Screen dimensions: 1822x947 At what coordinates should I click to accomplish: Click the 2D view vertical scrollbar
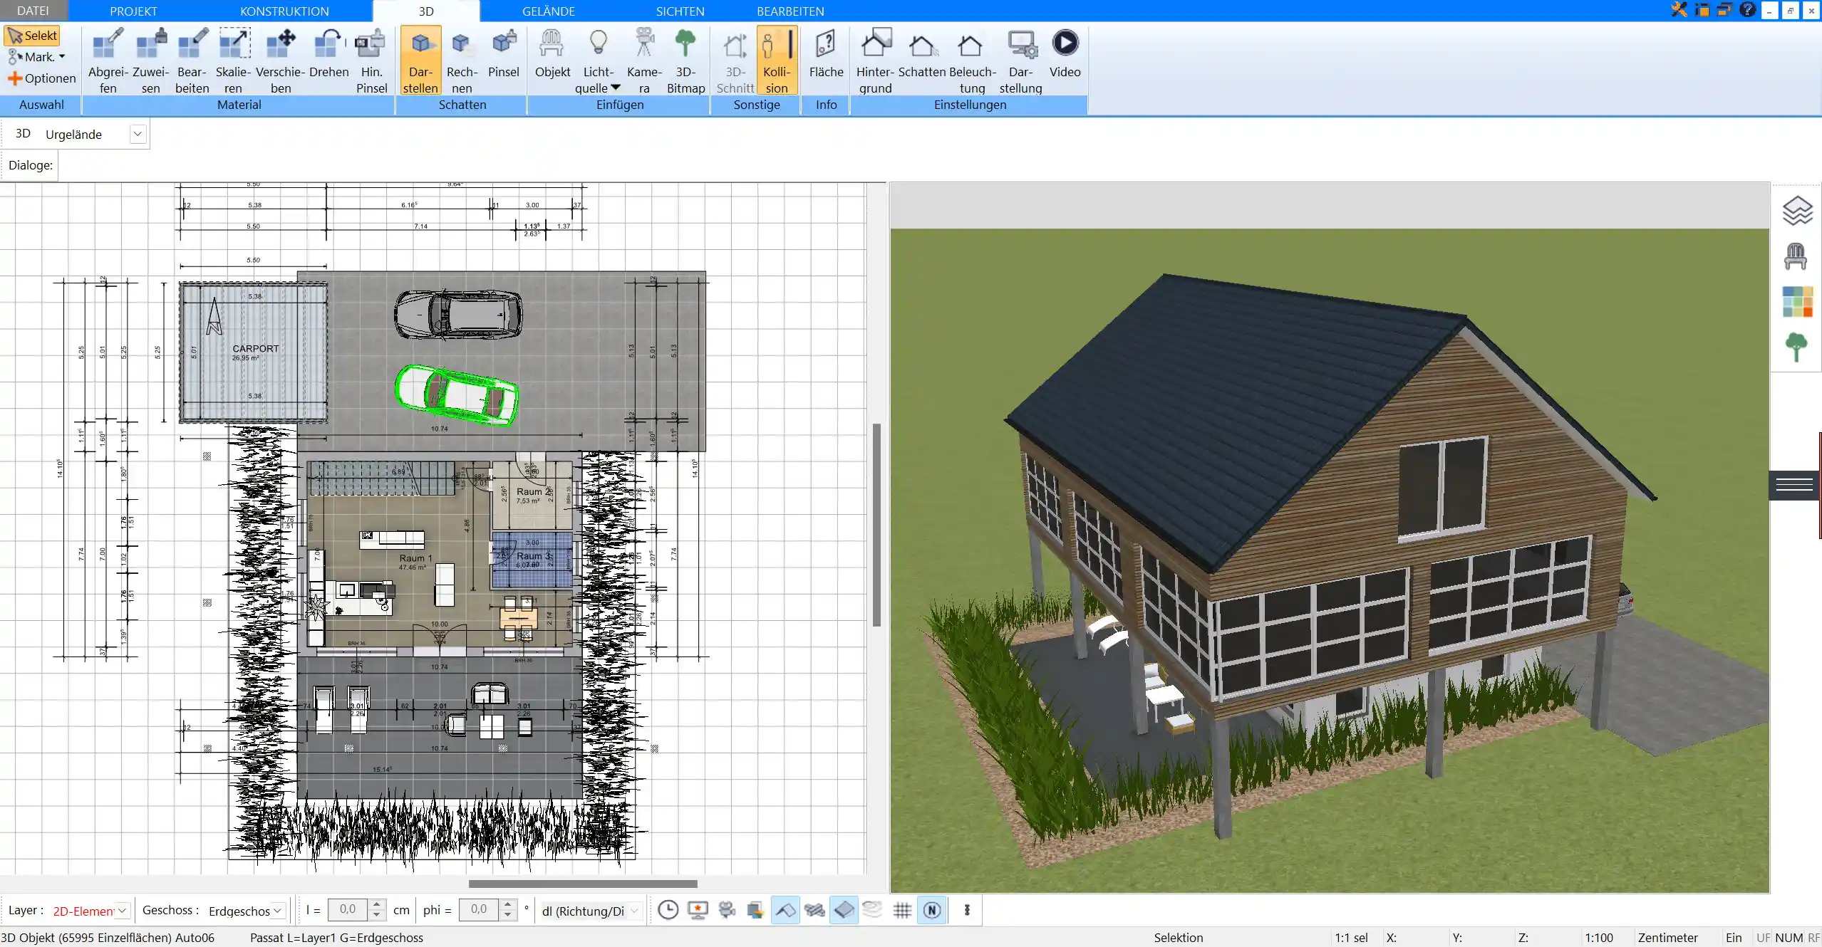coord(876,525)
